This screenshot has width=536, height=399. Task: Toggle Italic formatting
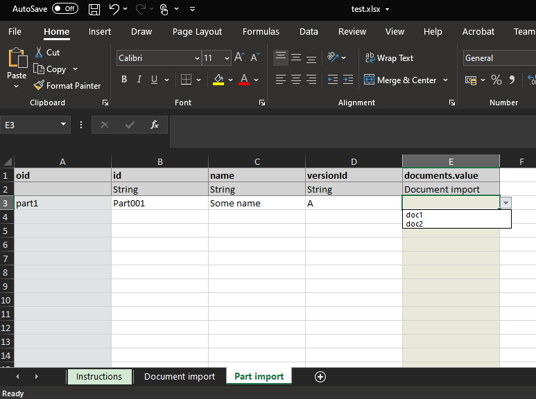pos(139,79)
